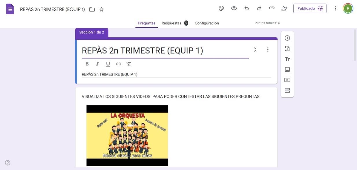Copy the form link with the link icon
The image size is (357, 170).
272,8
